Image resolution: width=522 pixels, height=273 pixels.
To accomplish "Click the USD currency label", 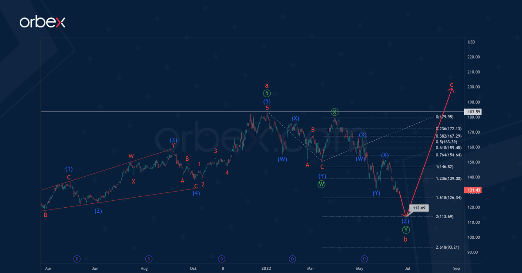I will tap(471, 42).
